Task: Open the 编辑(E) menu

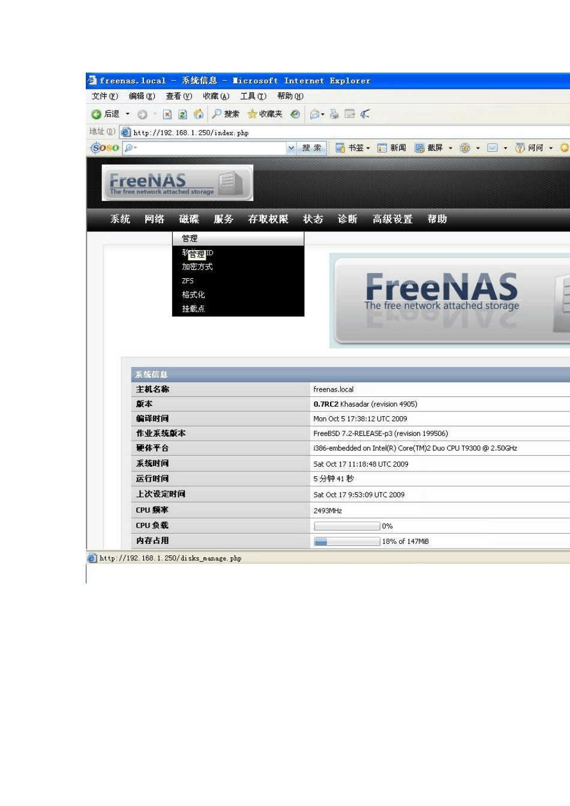Action: click(142, 96)
